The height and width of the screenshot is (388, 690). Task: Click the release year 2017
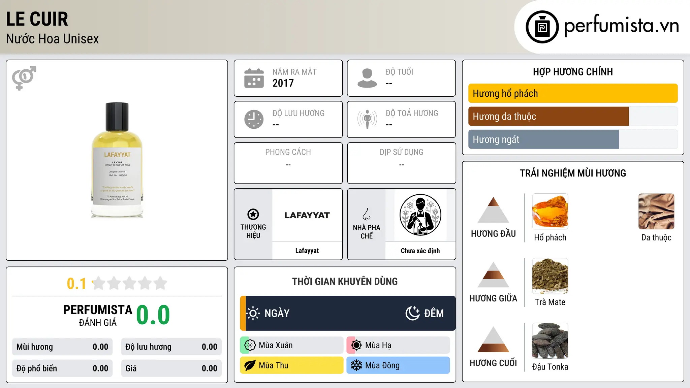(x=283, y=83)
